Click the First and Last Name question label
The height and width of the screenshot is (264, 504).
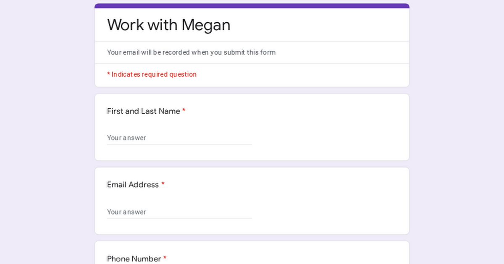143,111
